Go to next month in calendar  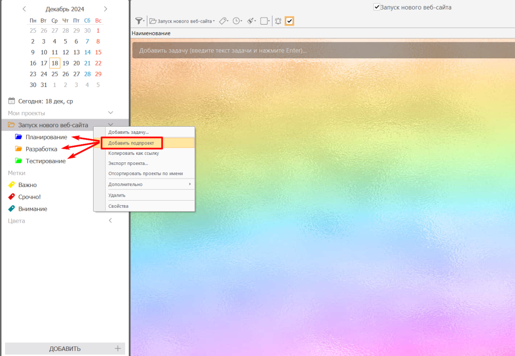105,9
